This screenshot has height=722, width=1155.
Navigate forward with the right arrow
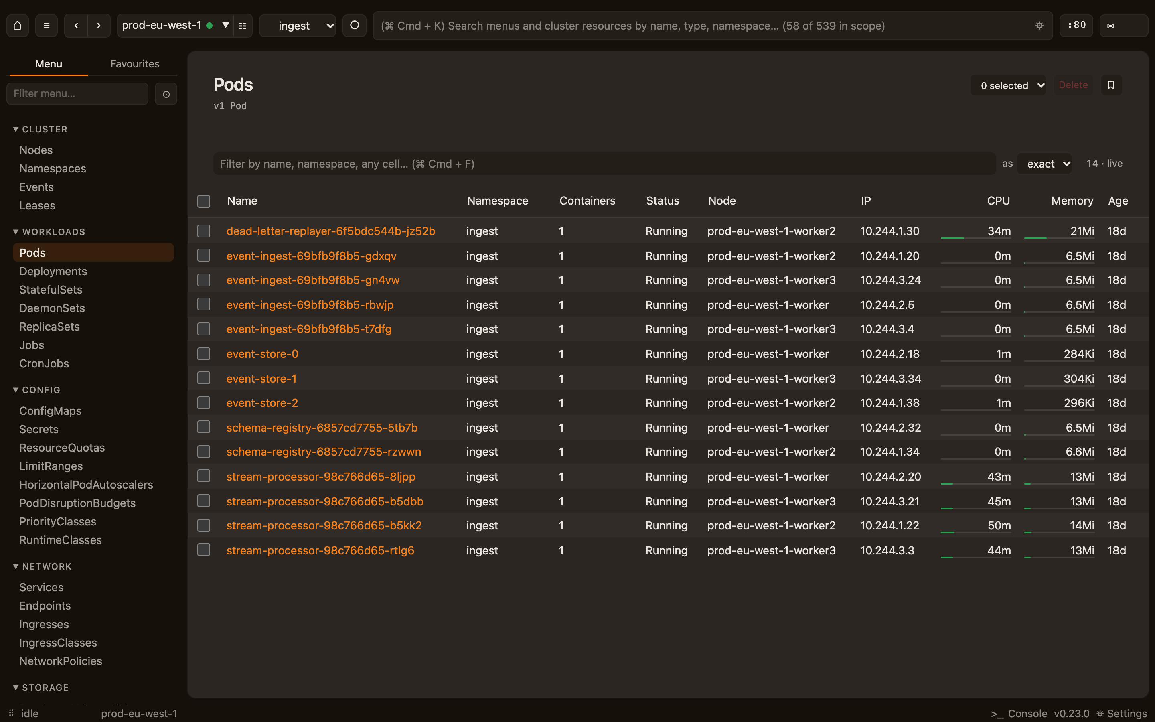99,26
